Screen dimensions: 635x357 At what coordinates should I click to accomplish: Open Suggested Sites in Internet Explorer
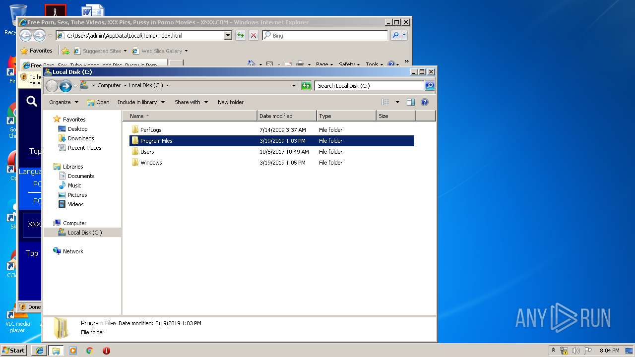[100, 51]
